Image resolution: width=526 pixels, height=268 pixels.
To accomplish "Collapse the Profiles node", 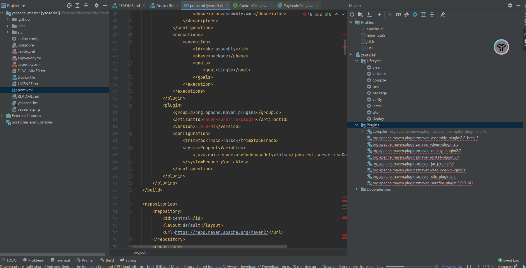I will (x=351, y=22).
